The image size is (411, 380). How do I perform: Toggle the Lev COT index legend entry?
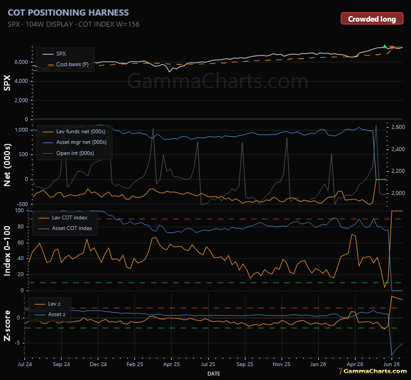[63, 218]
